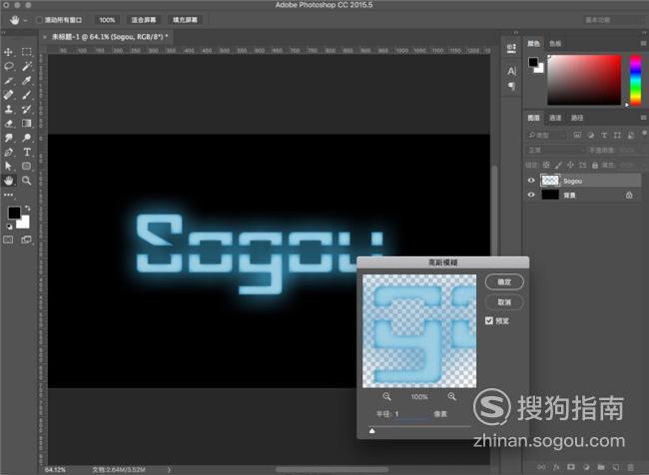
Task: Switch to the Channels tab
Action: tap(555, 118)
